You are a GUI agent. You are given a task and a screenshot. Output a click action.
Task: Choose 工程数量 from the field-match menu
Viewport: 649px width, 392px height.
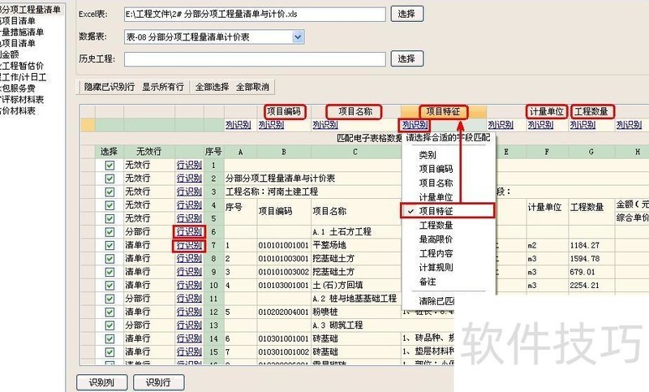tap(436, 225)
